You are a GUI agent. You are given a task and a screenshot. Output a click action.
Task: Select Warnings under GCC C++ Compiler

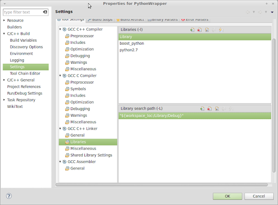coord(79,62)
